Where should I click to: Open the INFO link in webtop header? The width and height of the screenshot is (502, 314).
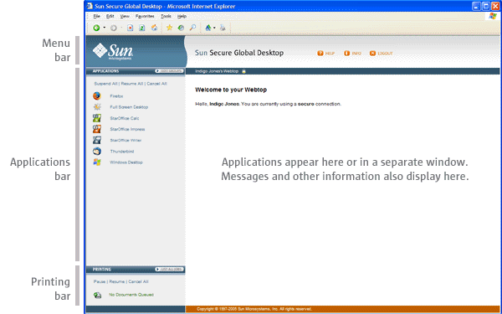(x=356, y=54)
